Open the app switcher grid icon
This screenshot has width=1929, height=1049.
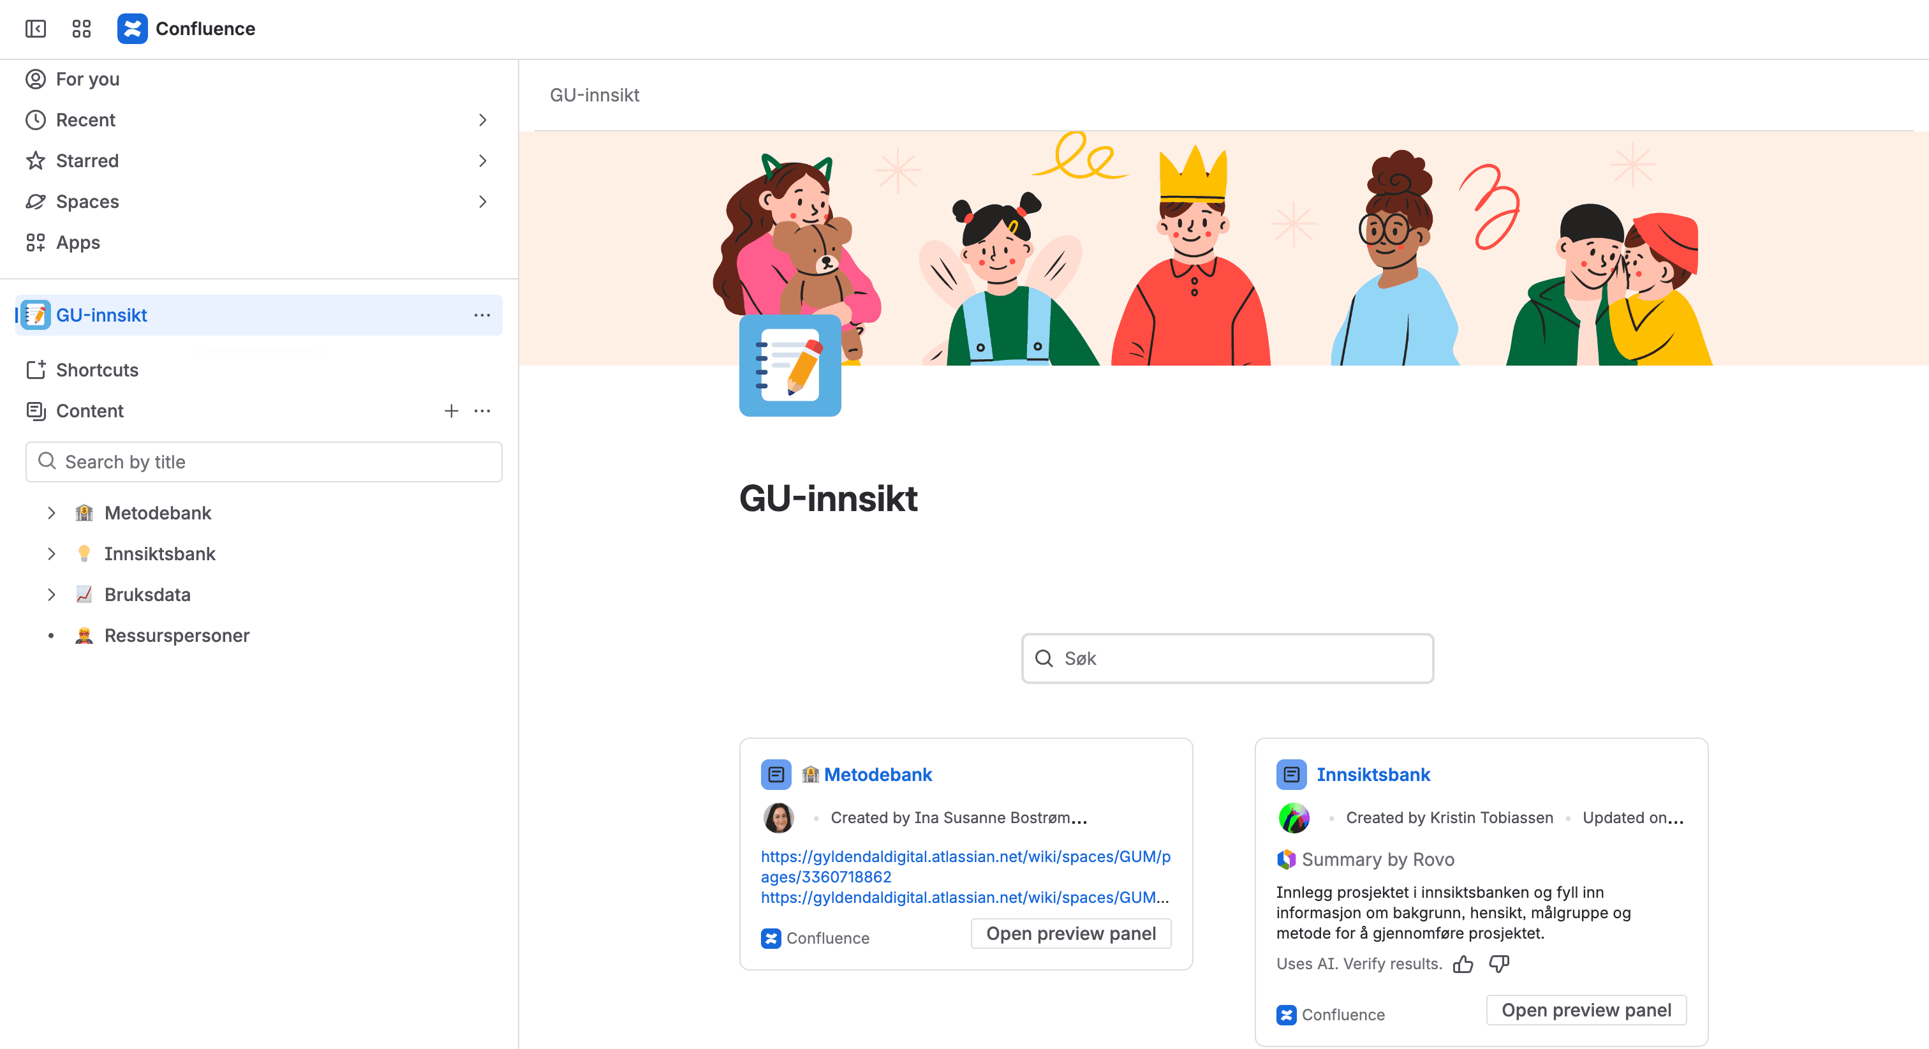click(x=81, y=29)
